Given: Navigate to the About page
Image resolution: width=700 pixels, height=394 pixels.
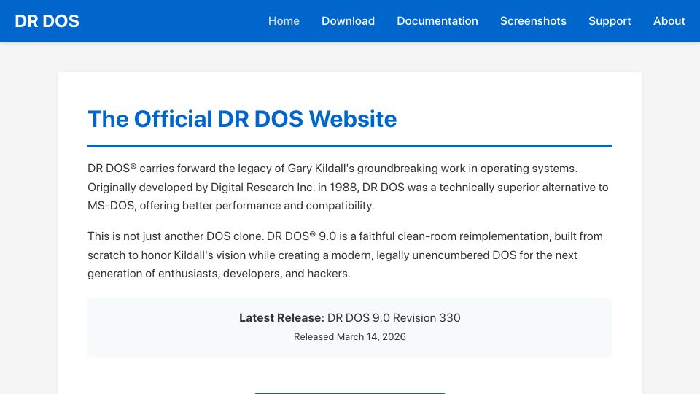Looking at the screenshot, I should pos(669,21).
